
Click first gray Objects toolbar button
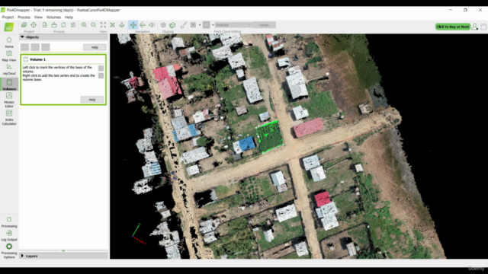pos(24,47)
